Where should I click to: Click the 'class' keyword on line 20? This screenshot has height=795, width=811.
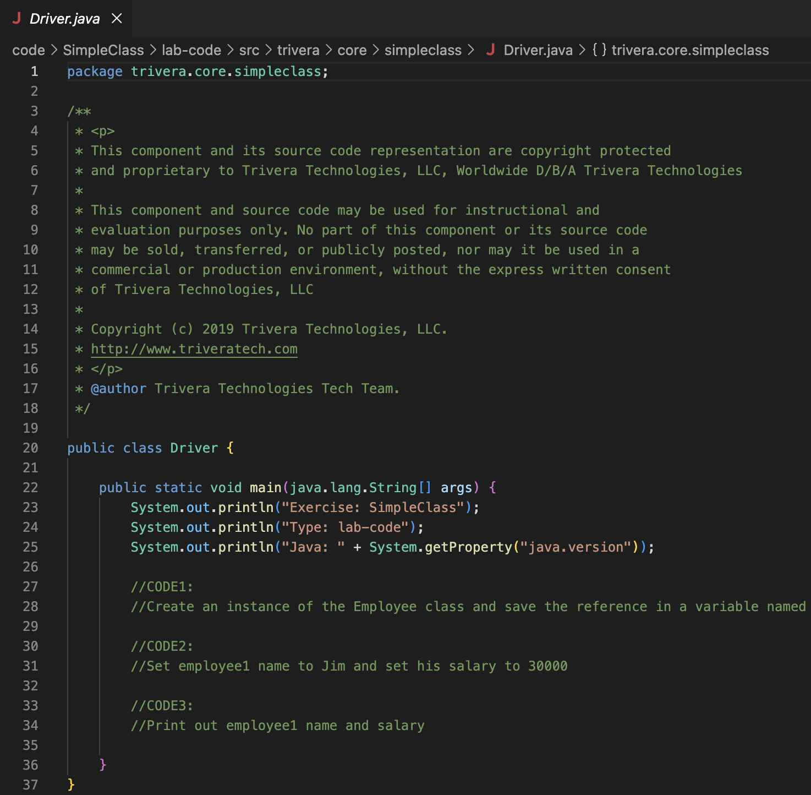143,448
